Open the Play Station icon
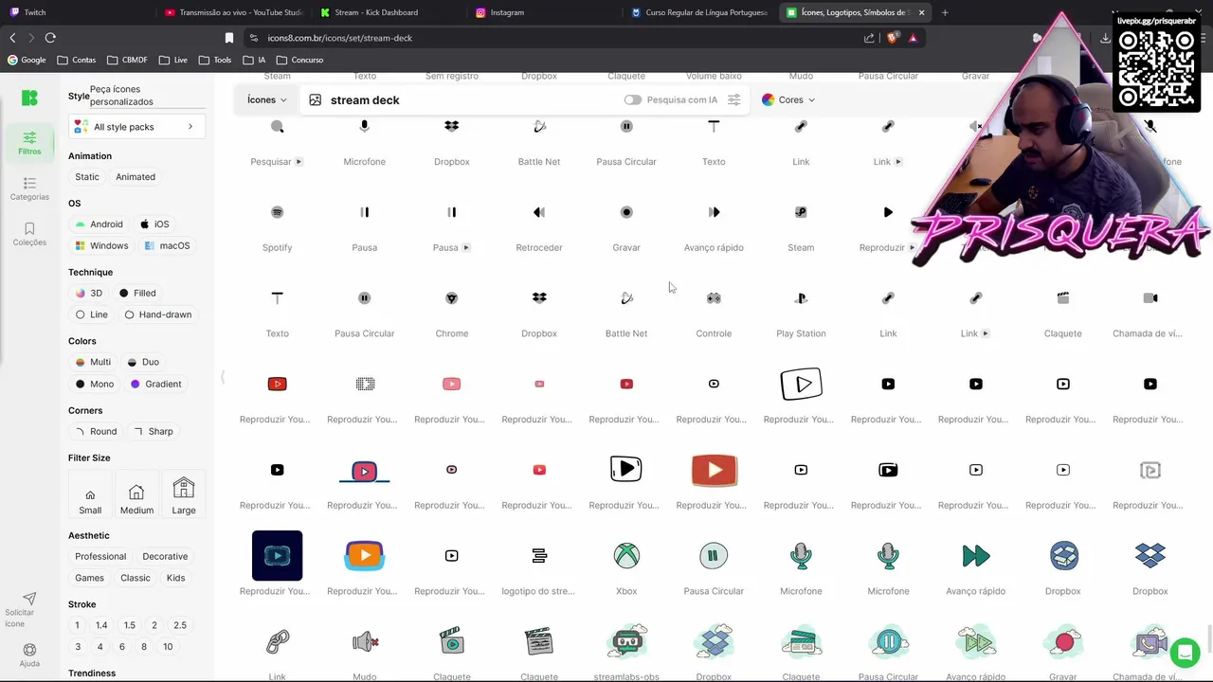The width and height of the screenshot is (1213, 682). (x=801, y=298)
